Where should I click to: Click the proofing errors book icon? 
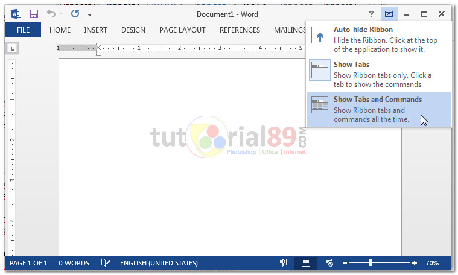click(106, 263)
